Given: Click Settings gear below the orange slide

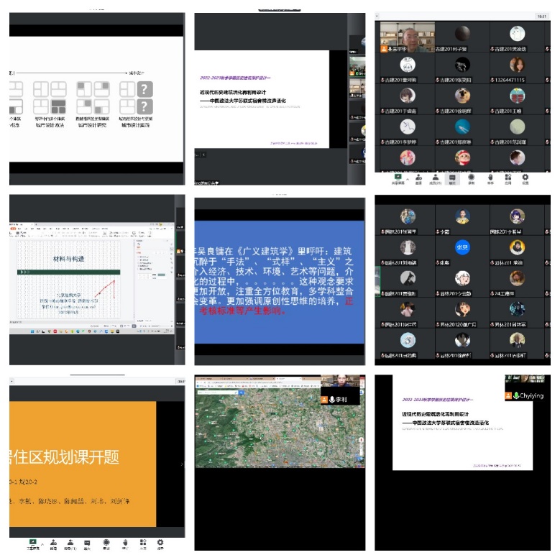Looking at the screenshot, I should click(x=160, y=543).
